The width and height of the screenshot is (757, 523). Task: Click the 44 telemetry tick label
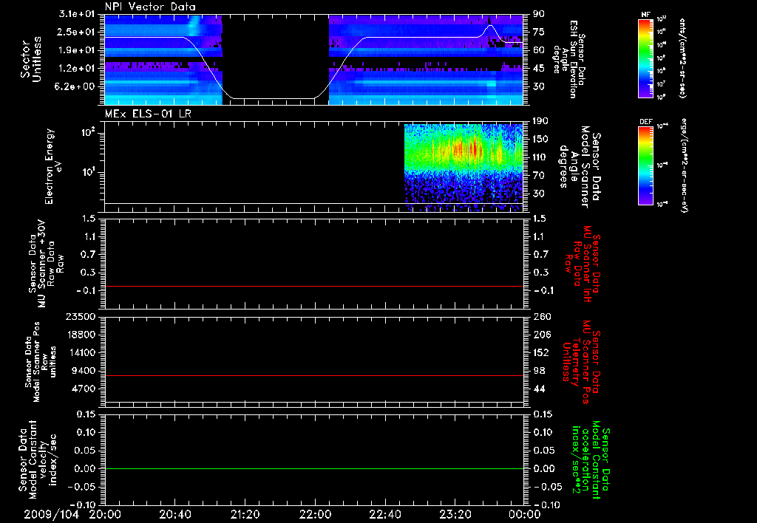coord(539,389)
